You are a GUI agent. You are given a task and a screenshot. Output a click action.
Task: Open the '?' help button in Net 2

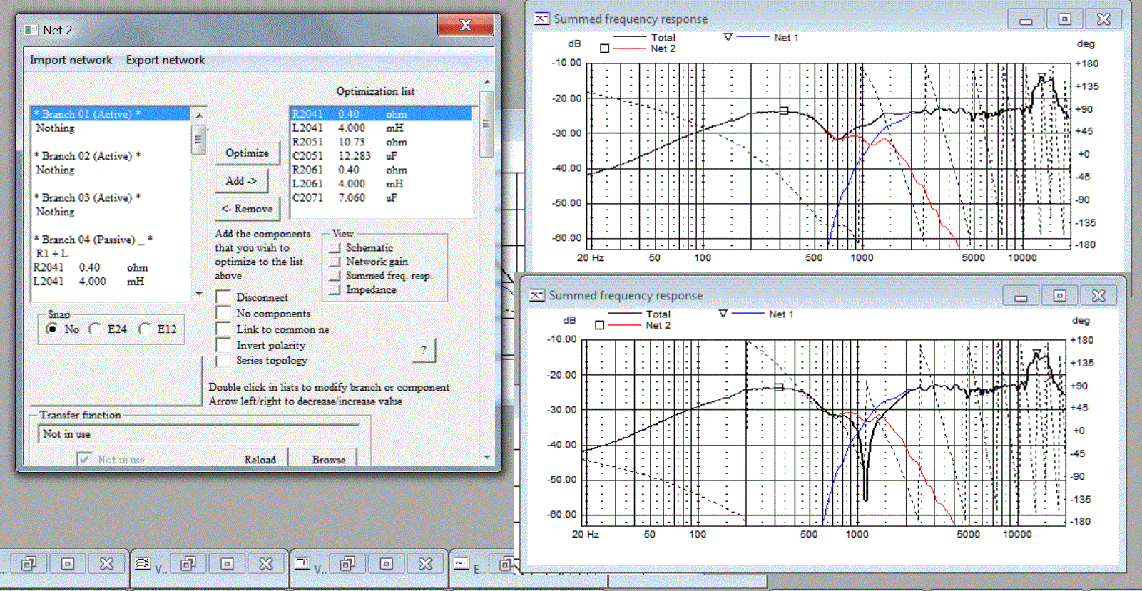(x=424, y=349)
